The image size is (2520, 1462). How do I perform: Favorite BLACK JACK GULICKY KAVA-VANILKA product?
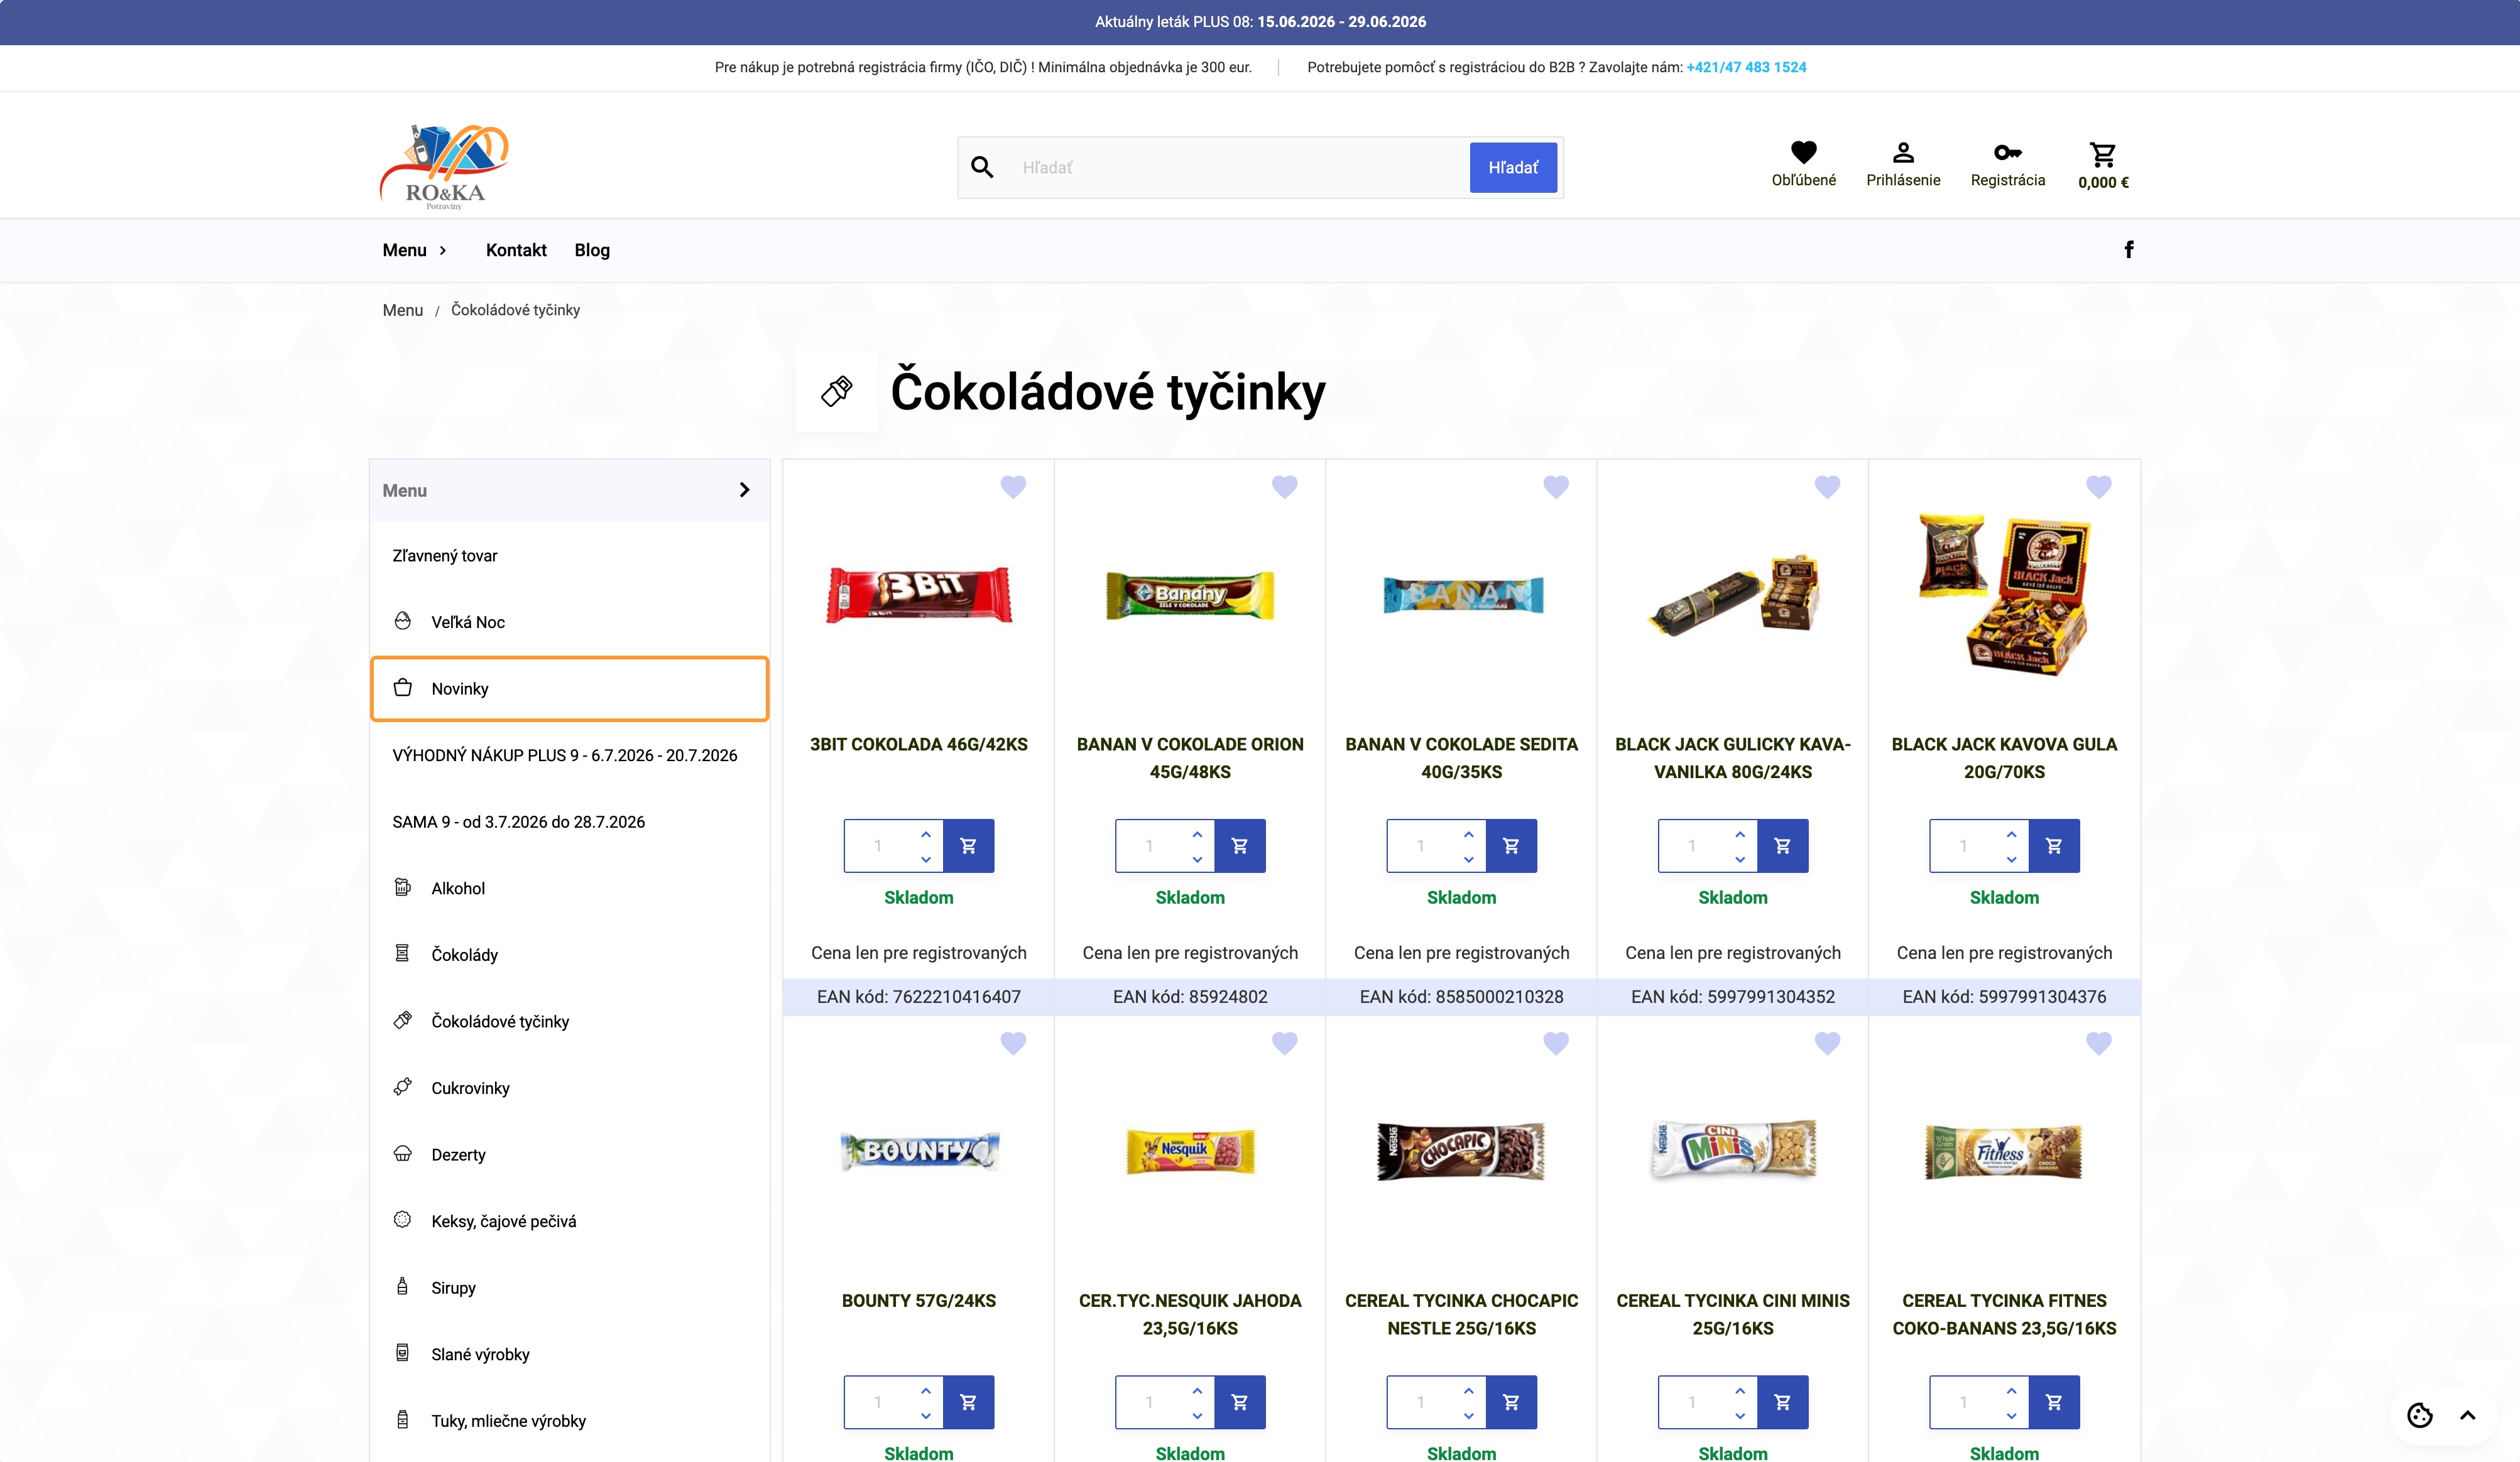point(1827,487)
